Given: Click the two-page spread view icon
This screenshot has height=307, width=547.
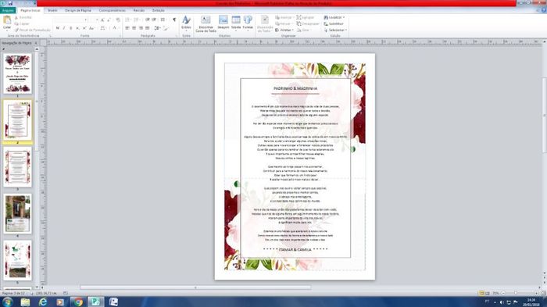Looking at the screenshot, I should pyautogui.click(x=488, y=293).
